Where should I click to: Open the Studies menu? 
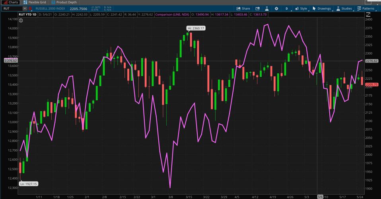pos(344,8)
